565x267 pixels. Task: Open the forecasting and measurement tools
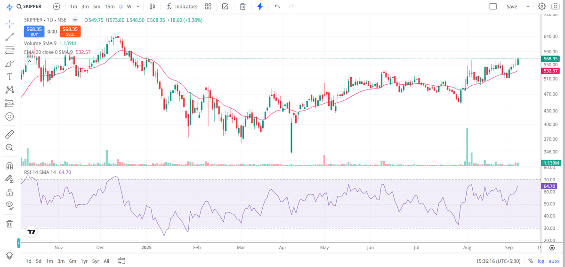[9, 103]
